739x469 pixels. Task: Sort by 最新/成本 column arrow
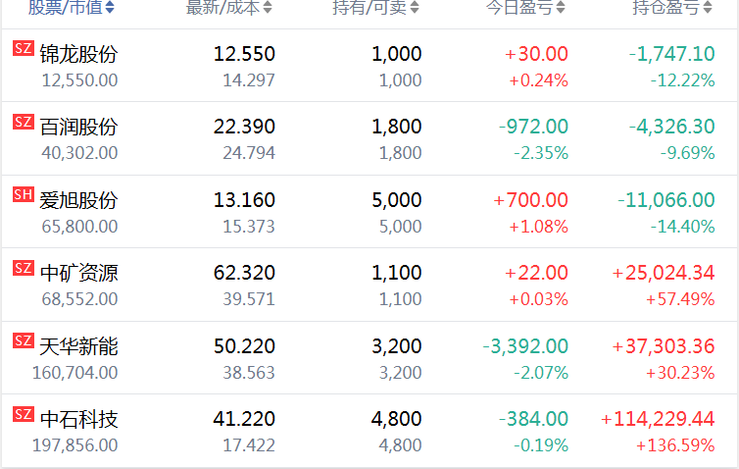[269, 8]
